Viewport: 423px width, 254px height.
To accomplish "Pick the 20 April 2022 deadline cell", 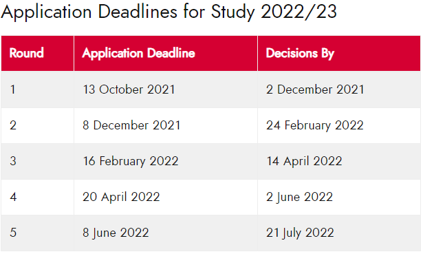I will [166, 197].
